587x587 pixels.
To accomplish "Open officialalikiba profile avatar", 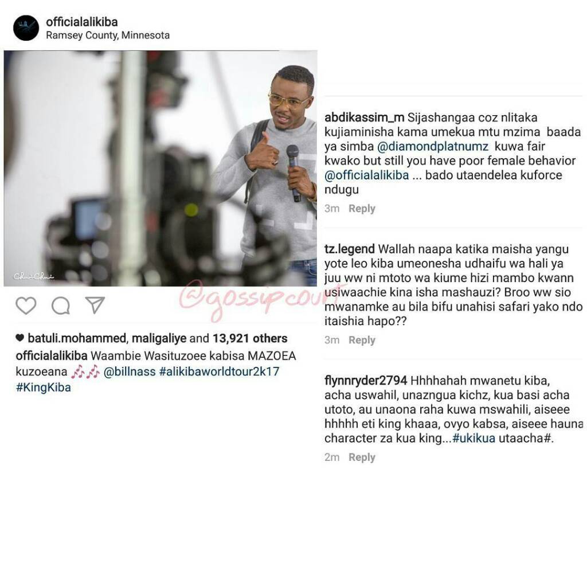I will click(26, 28).
